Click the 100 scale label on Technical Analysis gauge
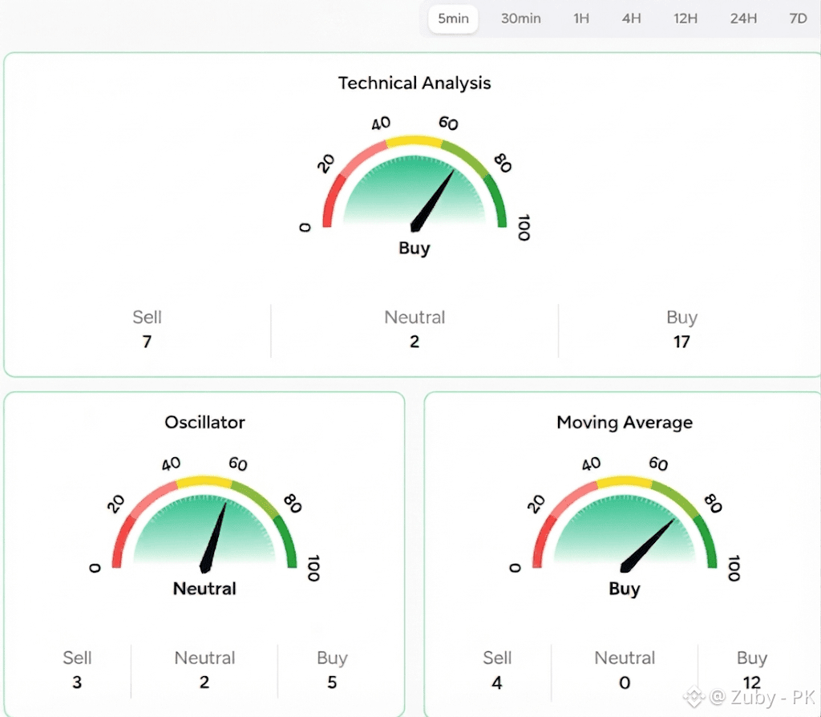Image resolution: width=821 pixels, height=717 pixels. 524,227
